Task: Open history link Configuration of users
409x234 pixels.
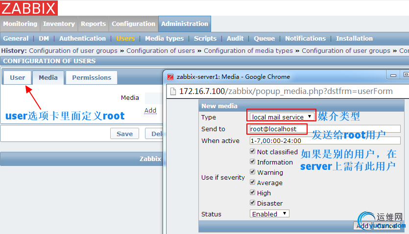Action: [161, 51]
